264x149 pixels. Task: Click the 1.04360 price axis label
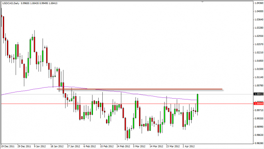point(259,3)
